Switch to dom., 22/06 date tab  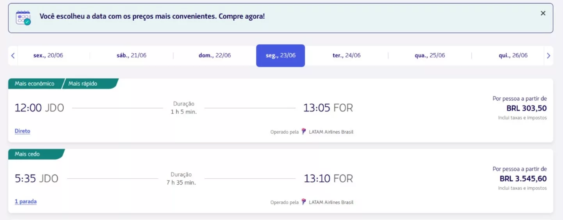click(215, 56)
